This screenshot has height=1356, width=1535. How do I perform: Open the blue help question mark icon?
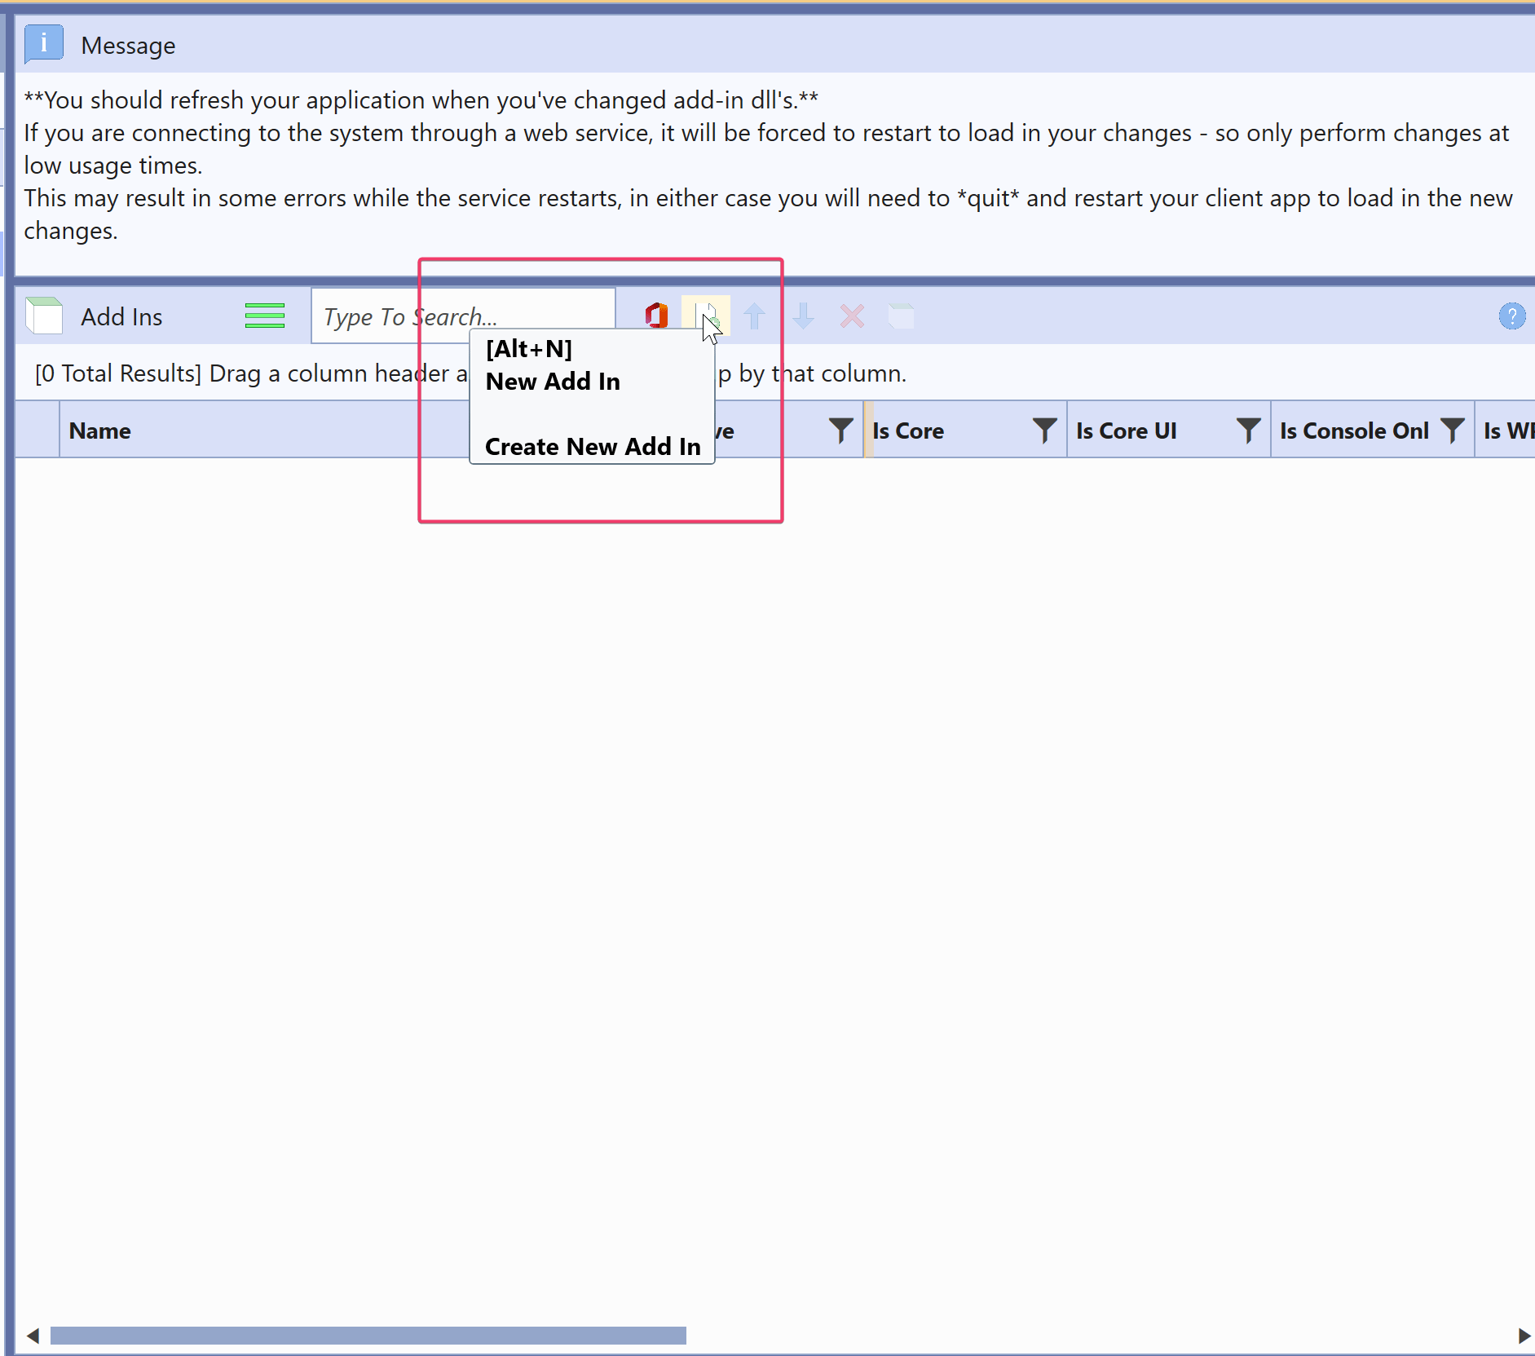coord(1512,316)
